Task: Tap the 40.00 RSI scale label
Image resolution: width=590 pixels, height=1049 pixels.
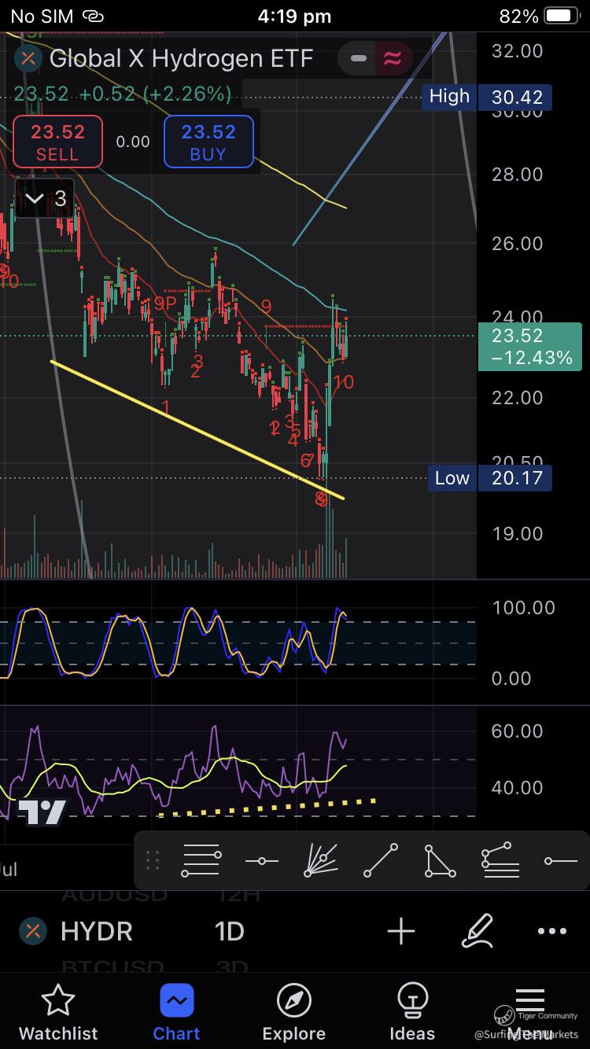Action: [517, 788]
